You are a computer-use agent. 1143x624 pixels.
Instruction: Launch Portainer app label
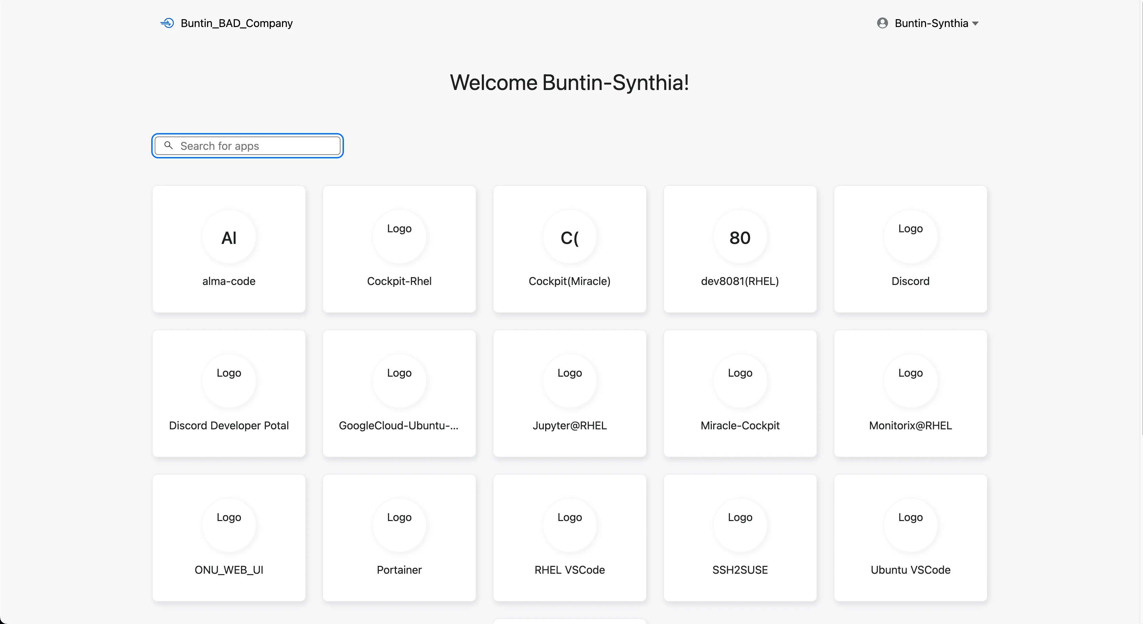[x=399, y=570]
